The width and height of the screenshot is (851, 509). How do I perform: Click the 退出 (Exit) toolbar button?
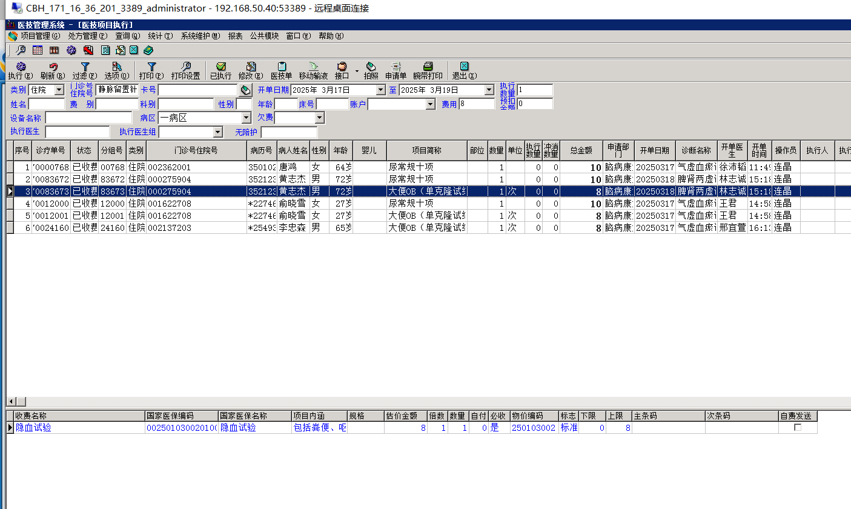[464, 71]
